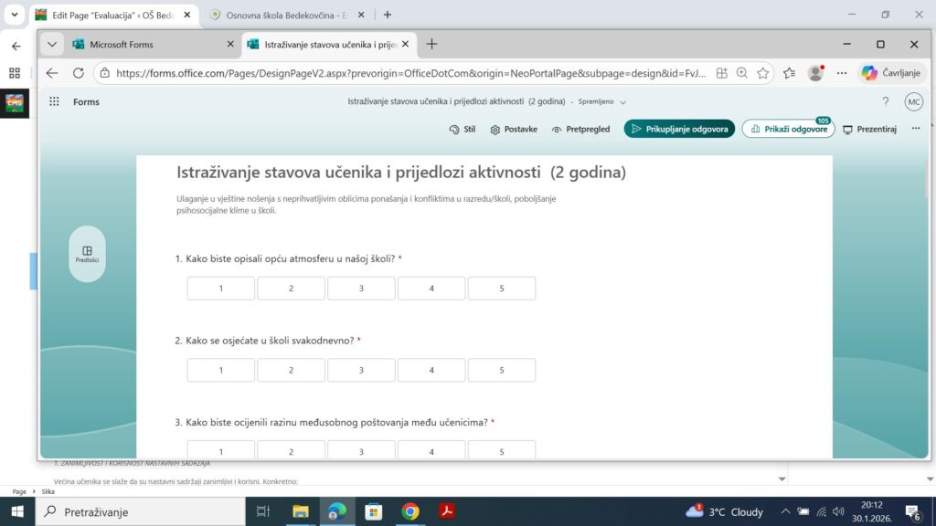Click the Stil theme palette icon

(454, 130)
